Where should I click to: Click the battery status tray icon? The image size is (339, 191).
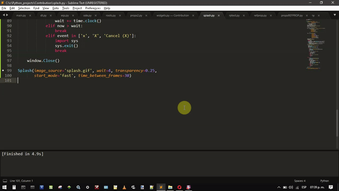tap(285, 187)
